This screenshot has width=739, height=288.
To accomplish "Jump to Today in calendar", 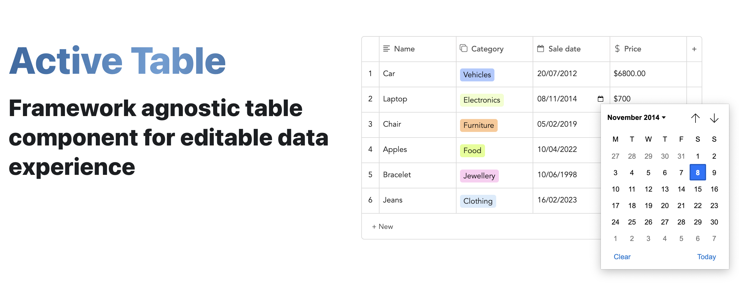I will (706, 257).
